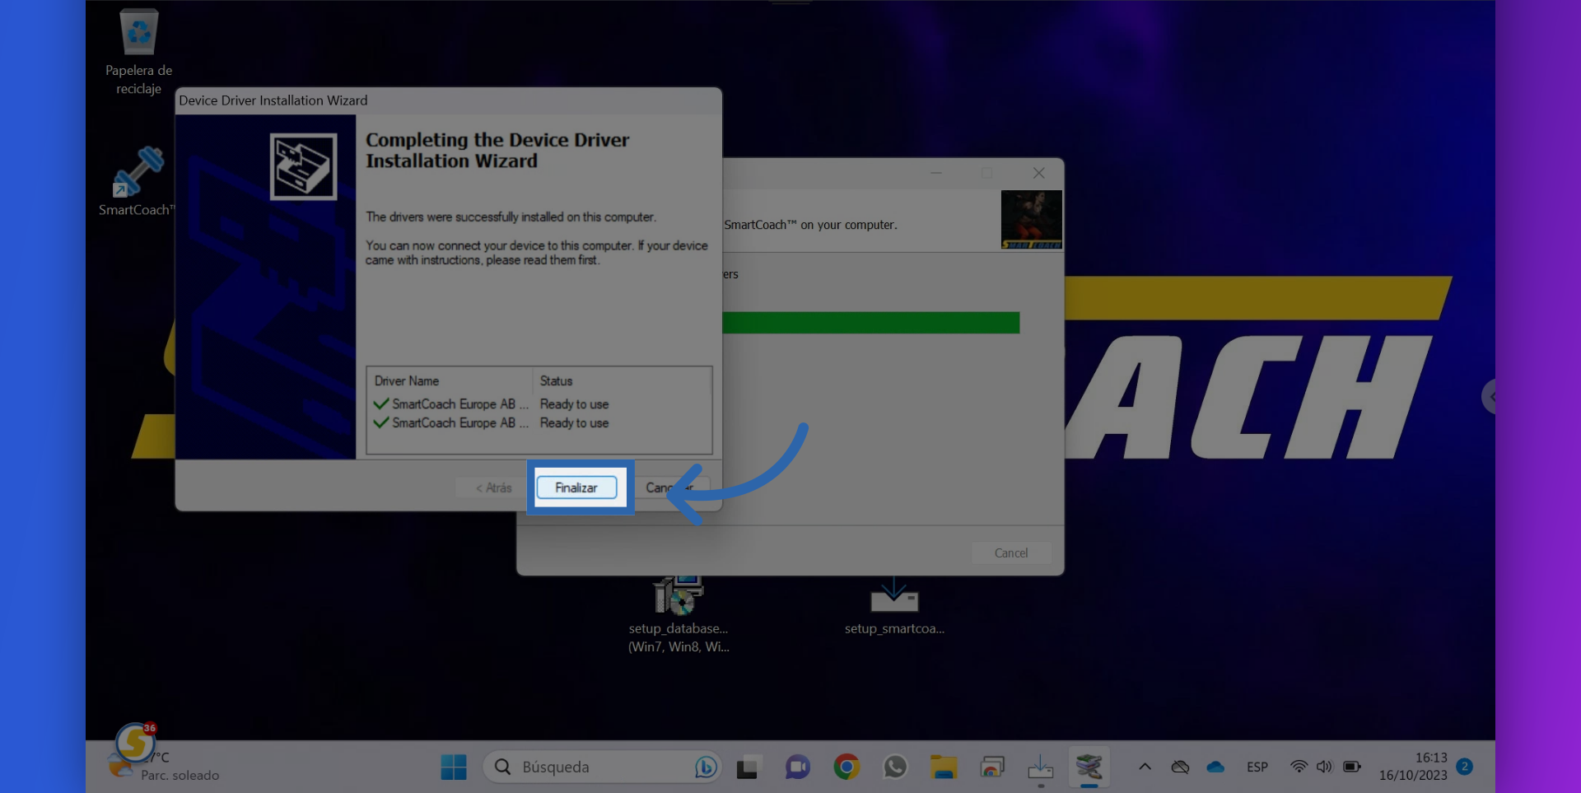This screenshot has height=793, width=1581.
Task: Open the ESP language switcher
Action: coord(1257,767)
